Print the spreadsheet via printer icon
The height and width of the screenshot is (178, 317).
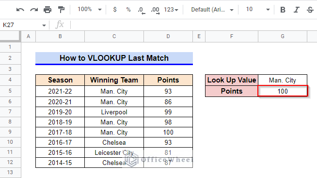(48, 10)
